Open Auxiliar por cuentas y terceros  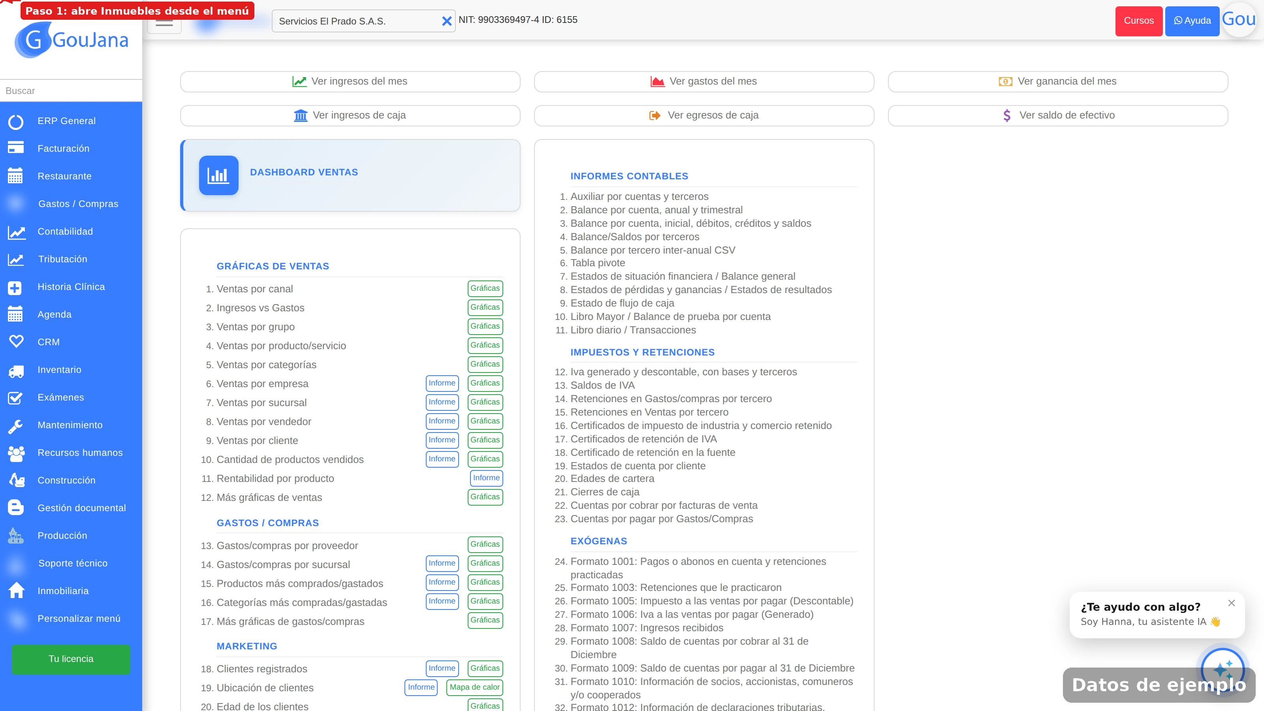tap(639, 197)
